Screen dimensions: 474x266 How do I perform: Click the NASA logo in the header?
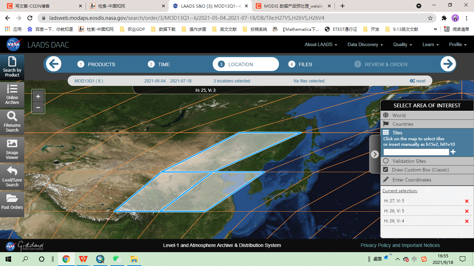(x=13, y=44)
